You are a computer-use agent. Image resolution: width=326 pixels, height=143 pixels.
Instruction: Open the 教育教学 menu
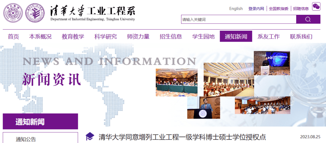pyautogui.click(x=73, y=37)
